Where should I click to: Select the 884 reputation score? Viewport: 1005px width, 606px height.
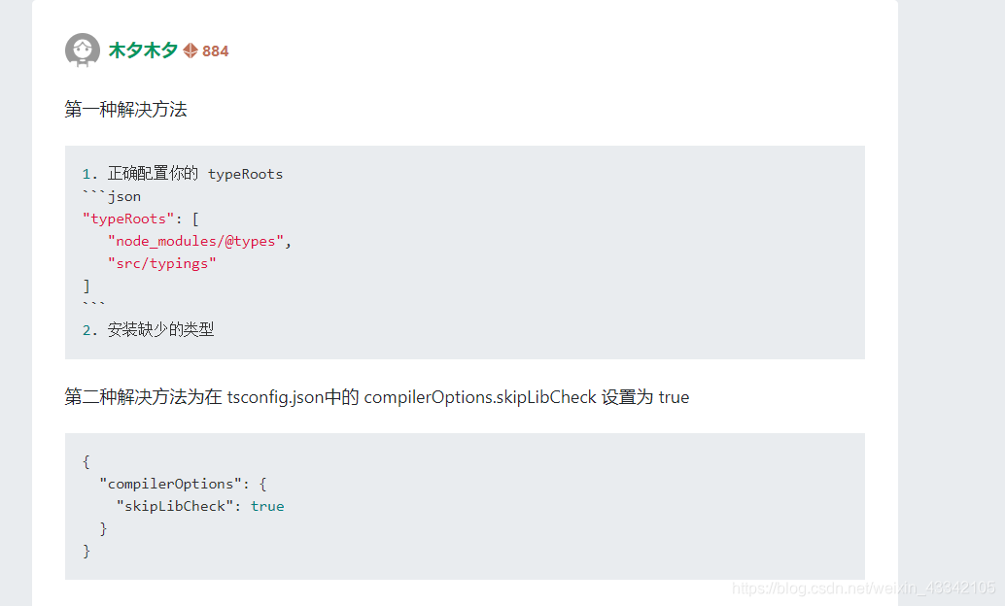pos(216,51)
